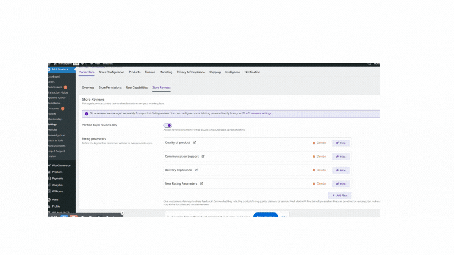Hide the Delivery experience rating parameter
Screen dimensions: 454x255
341,170
